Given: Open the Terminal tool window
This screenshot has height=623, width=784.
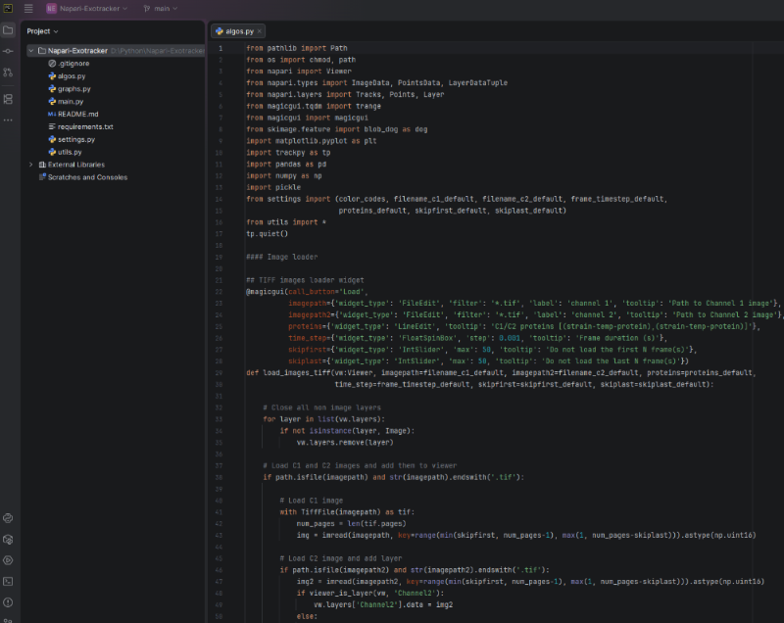Looking at the screenshot, I should tap(9, 581).
